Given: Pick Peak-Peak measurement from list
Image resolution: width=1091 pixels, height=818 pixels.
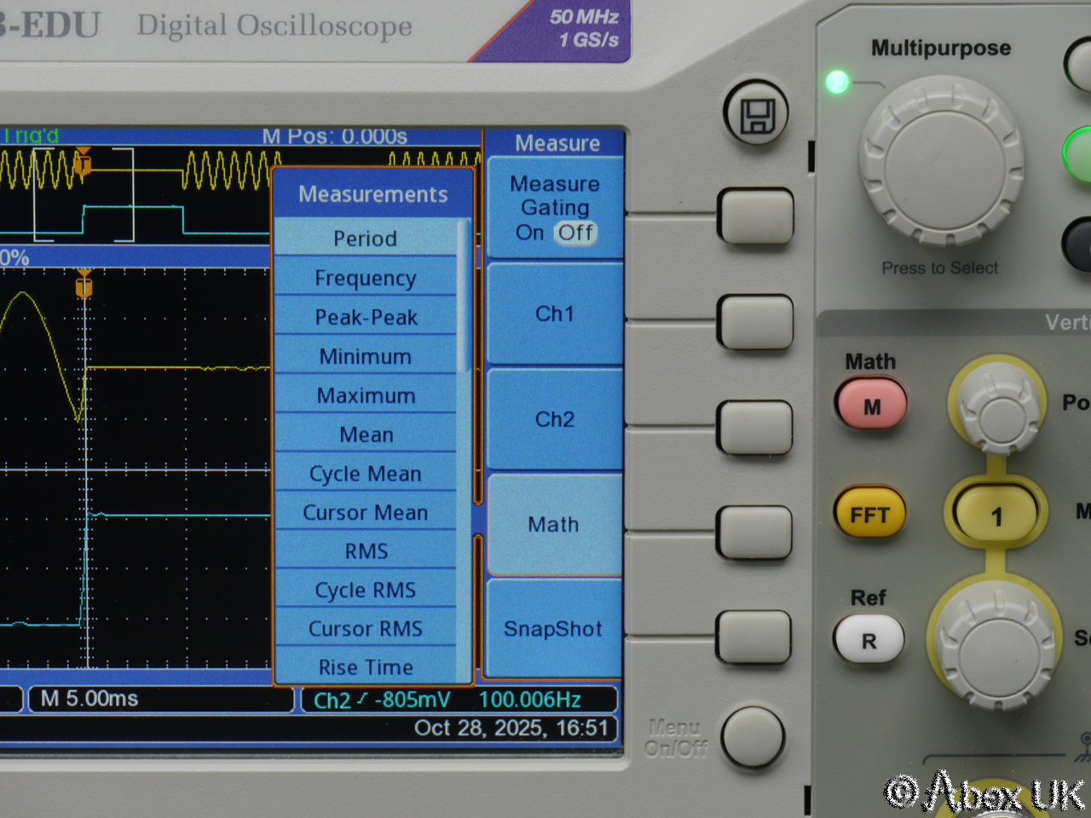Looking at the screenshot, I should [365, 317].
